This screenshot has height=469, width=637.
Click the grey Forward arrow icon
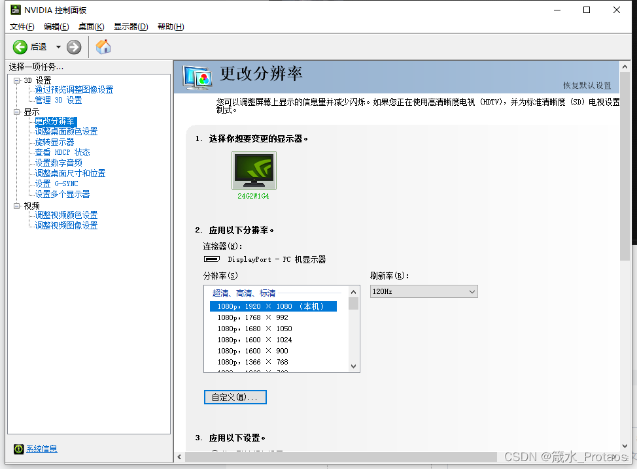point(74,47)
